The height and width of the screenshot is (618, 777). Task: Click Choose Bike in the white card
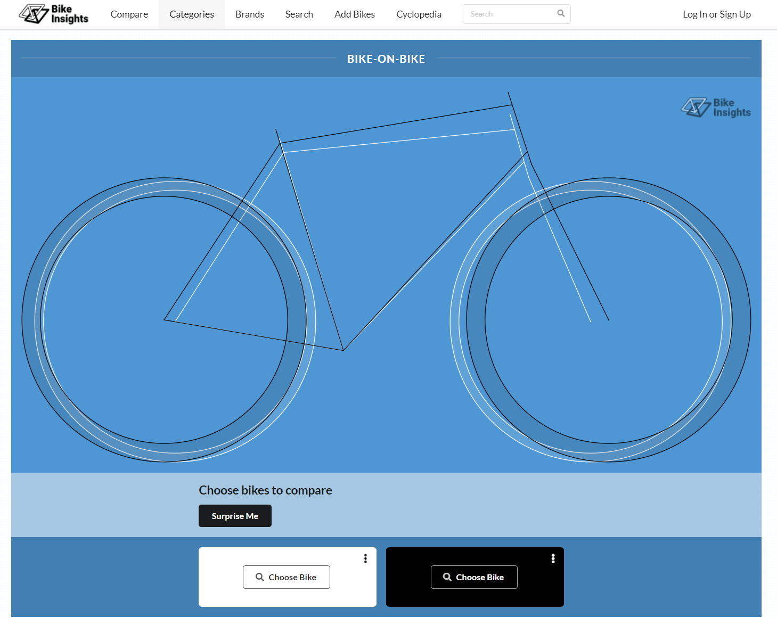coord(287,577)
